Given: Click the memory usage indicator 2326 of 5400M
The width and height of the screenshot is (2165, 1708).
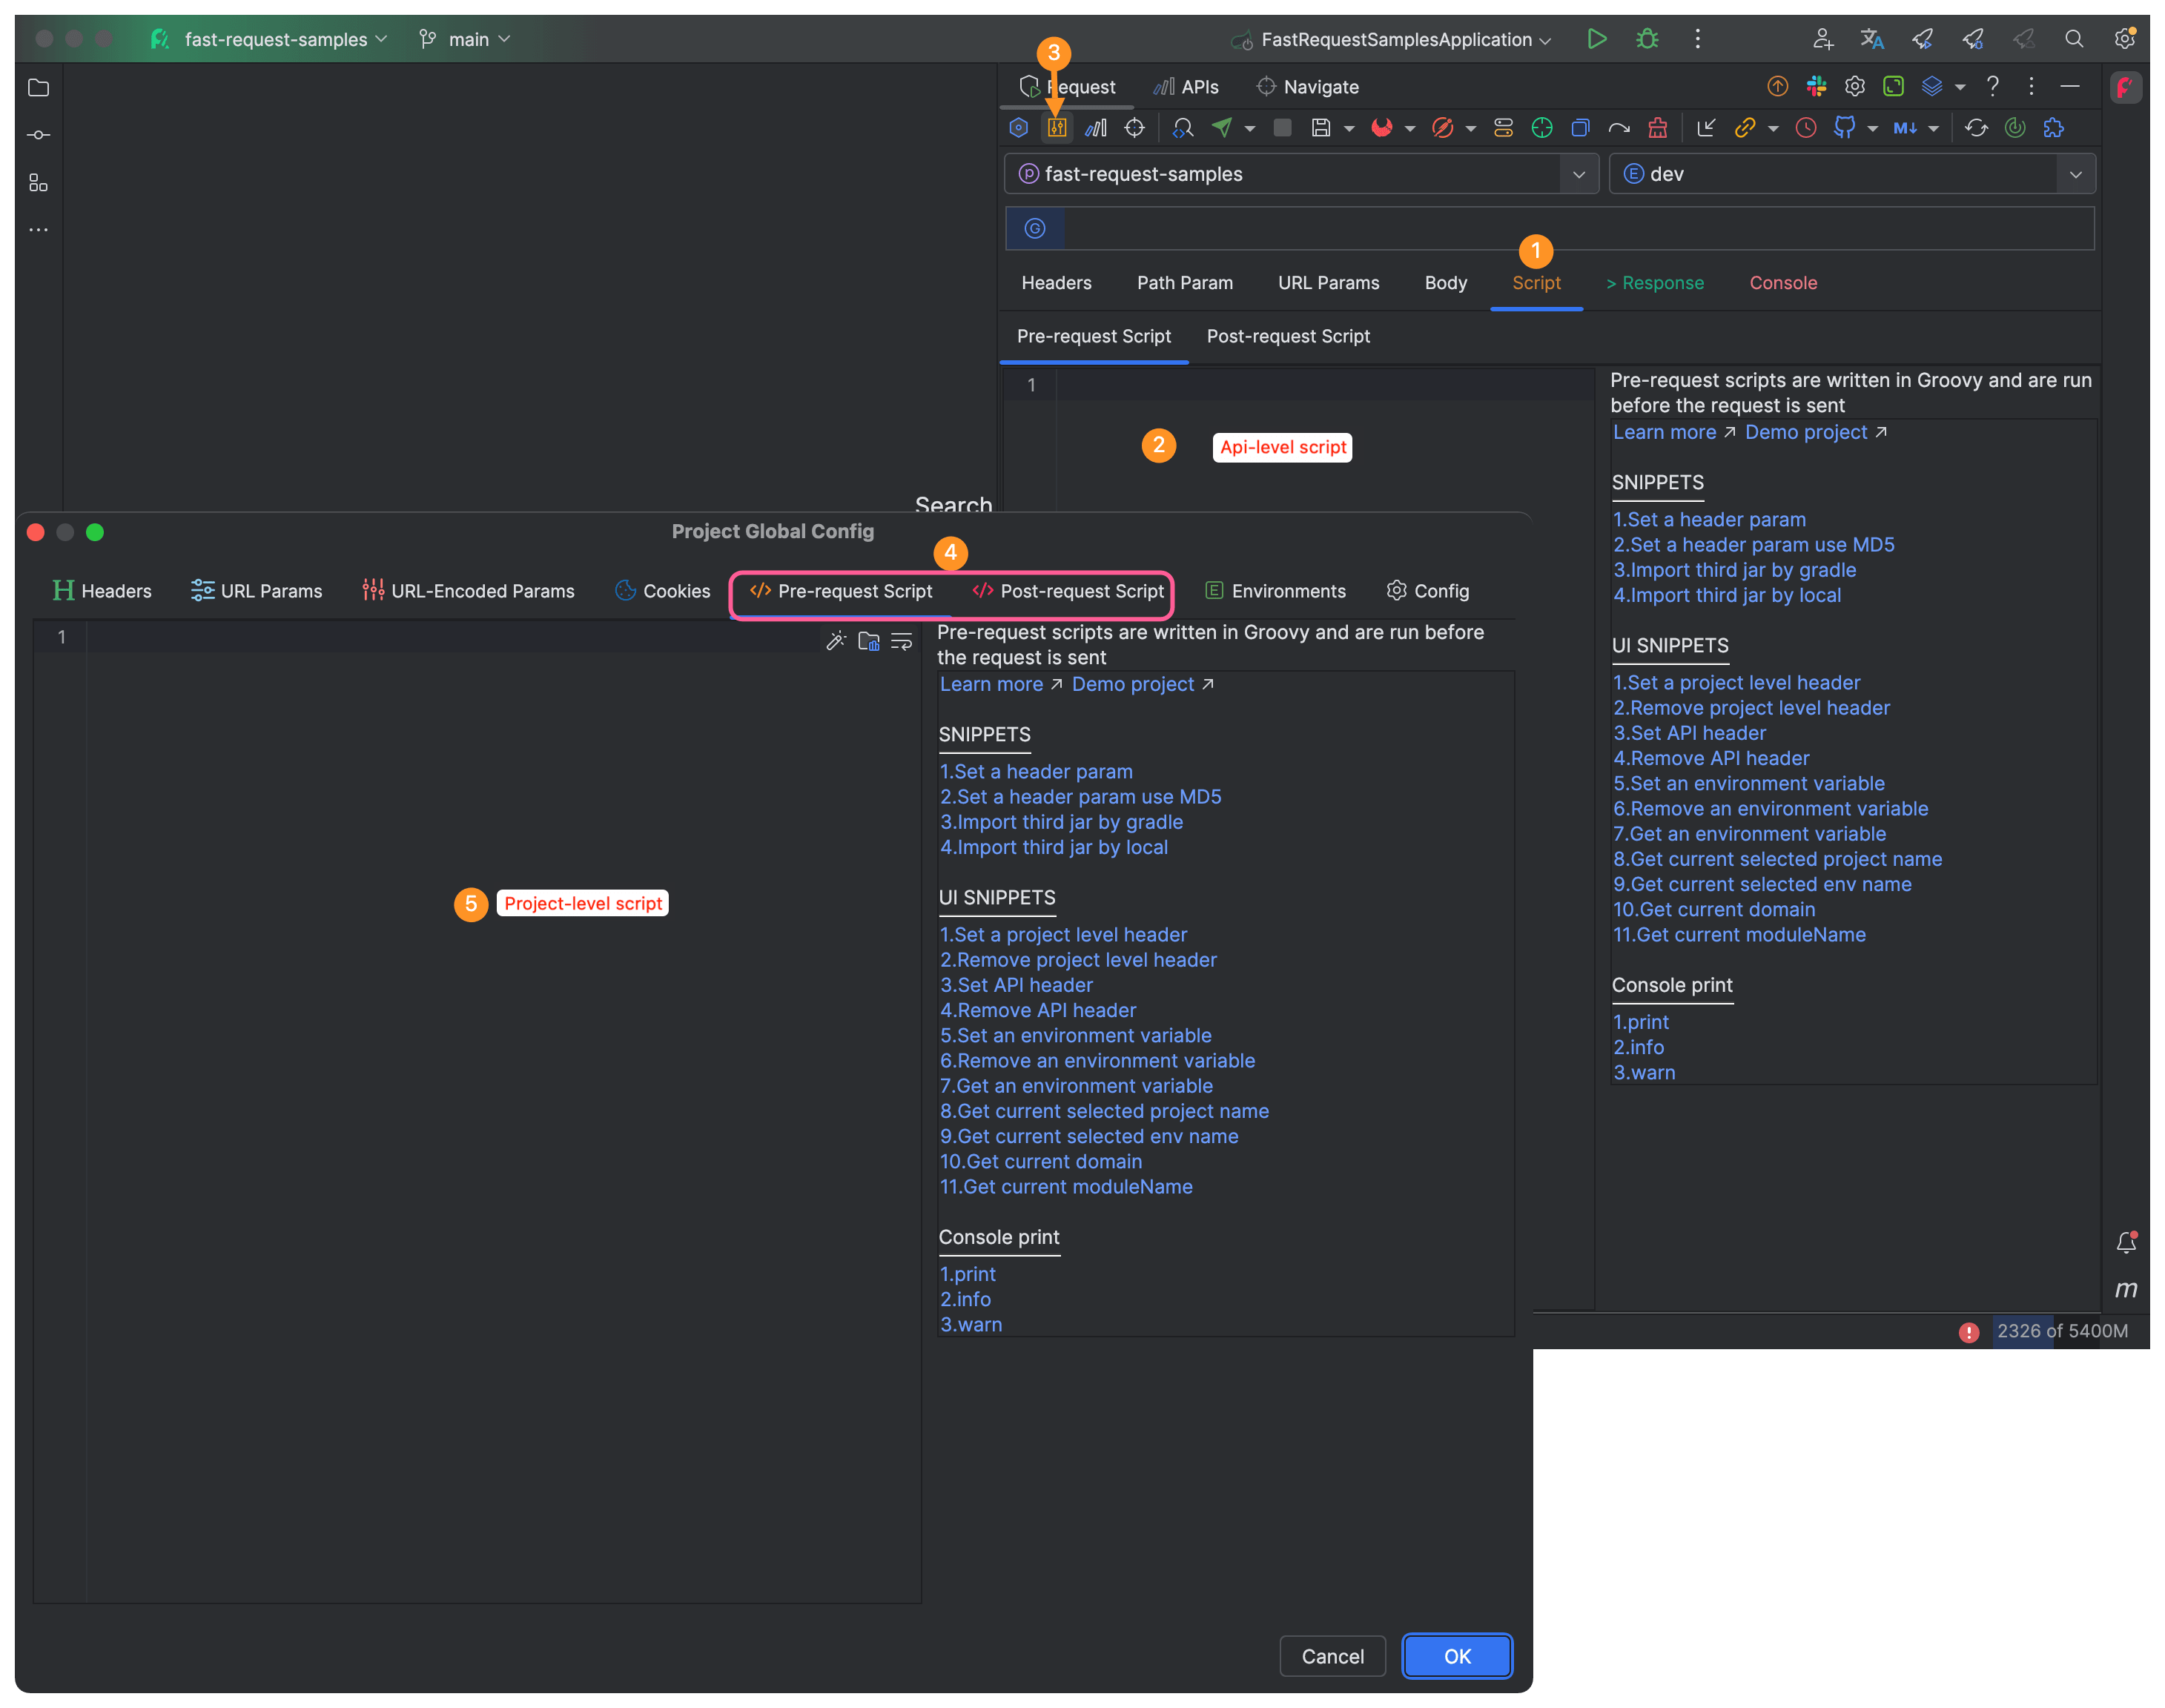Looking at the screenshot, I should (x=2061, y=1331).
